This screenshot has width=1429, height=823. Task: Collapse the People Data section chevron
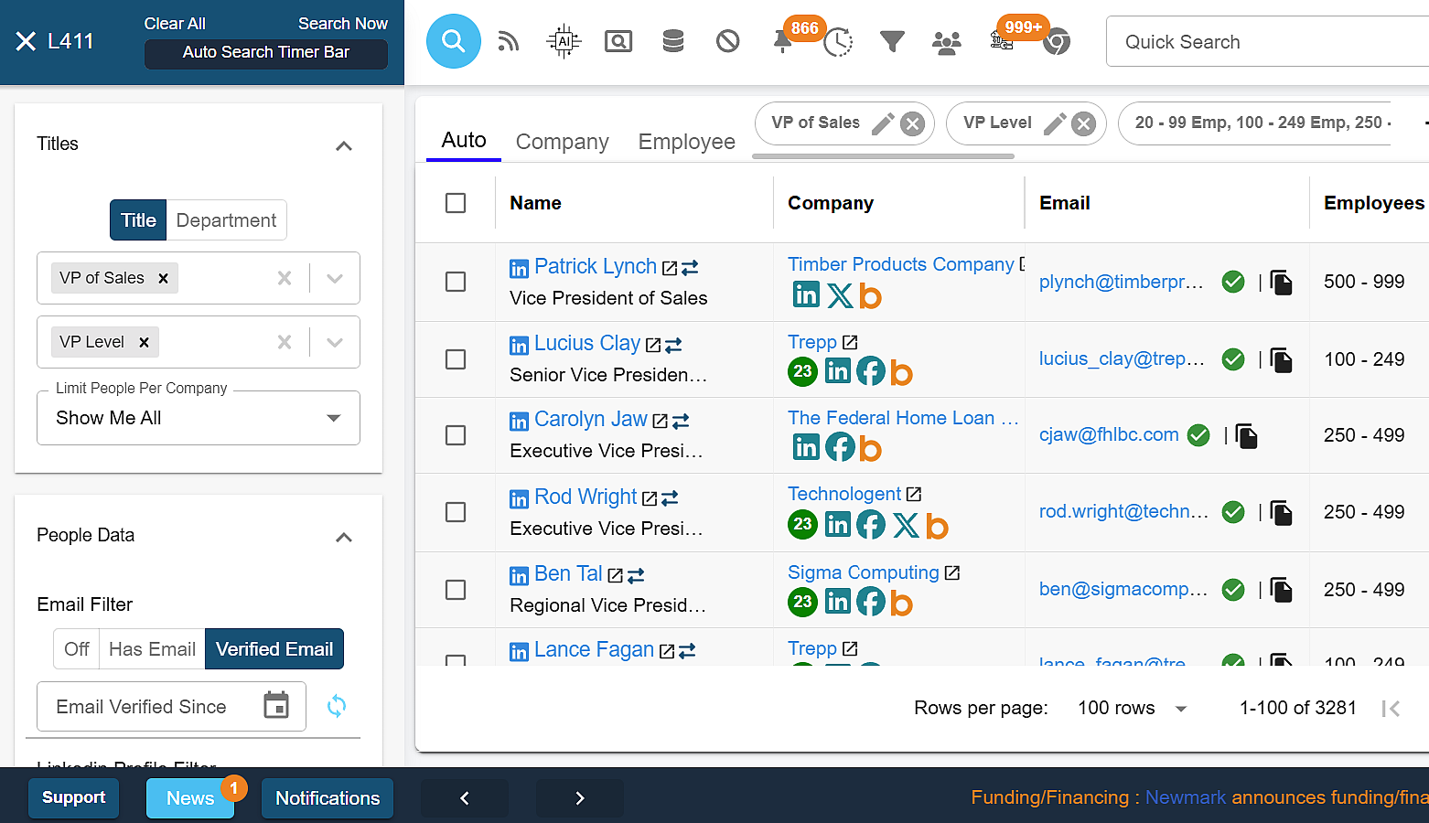(344, 537)
